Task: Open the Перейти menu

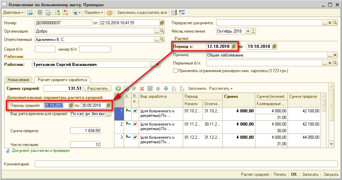Action: [x=94, y=12]
